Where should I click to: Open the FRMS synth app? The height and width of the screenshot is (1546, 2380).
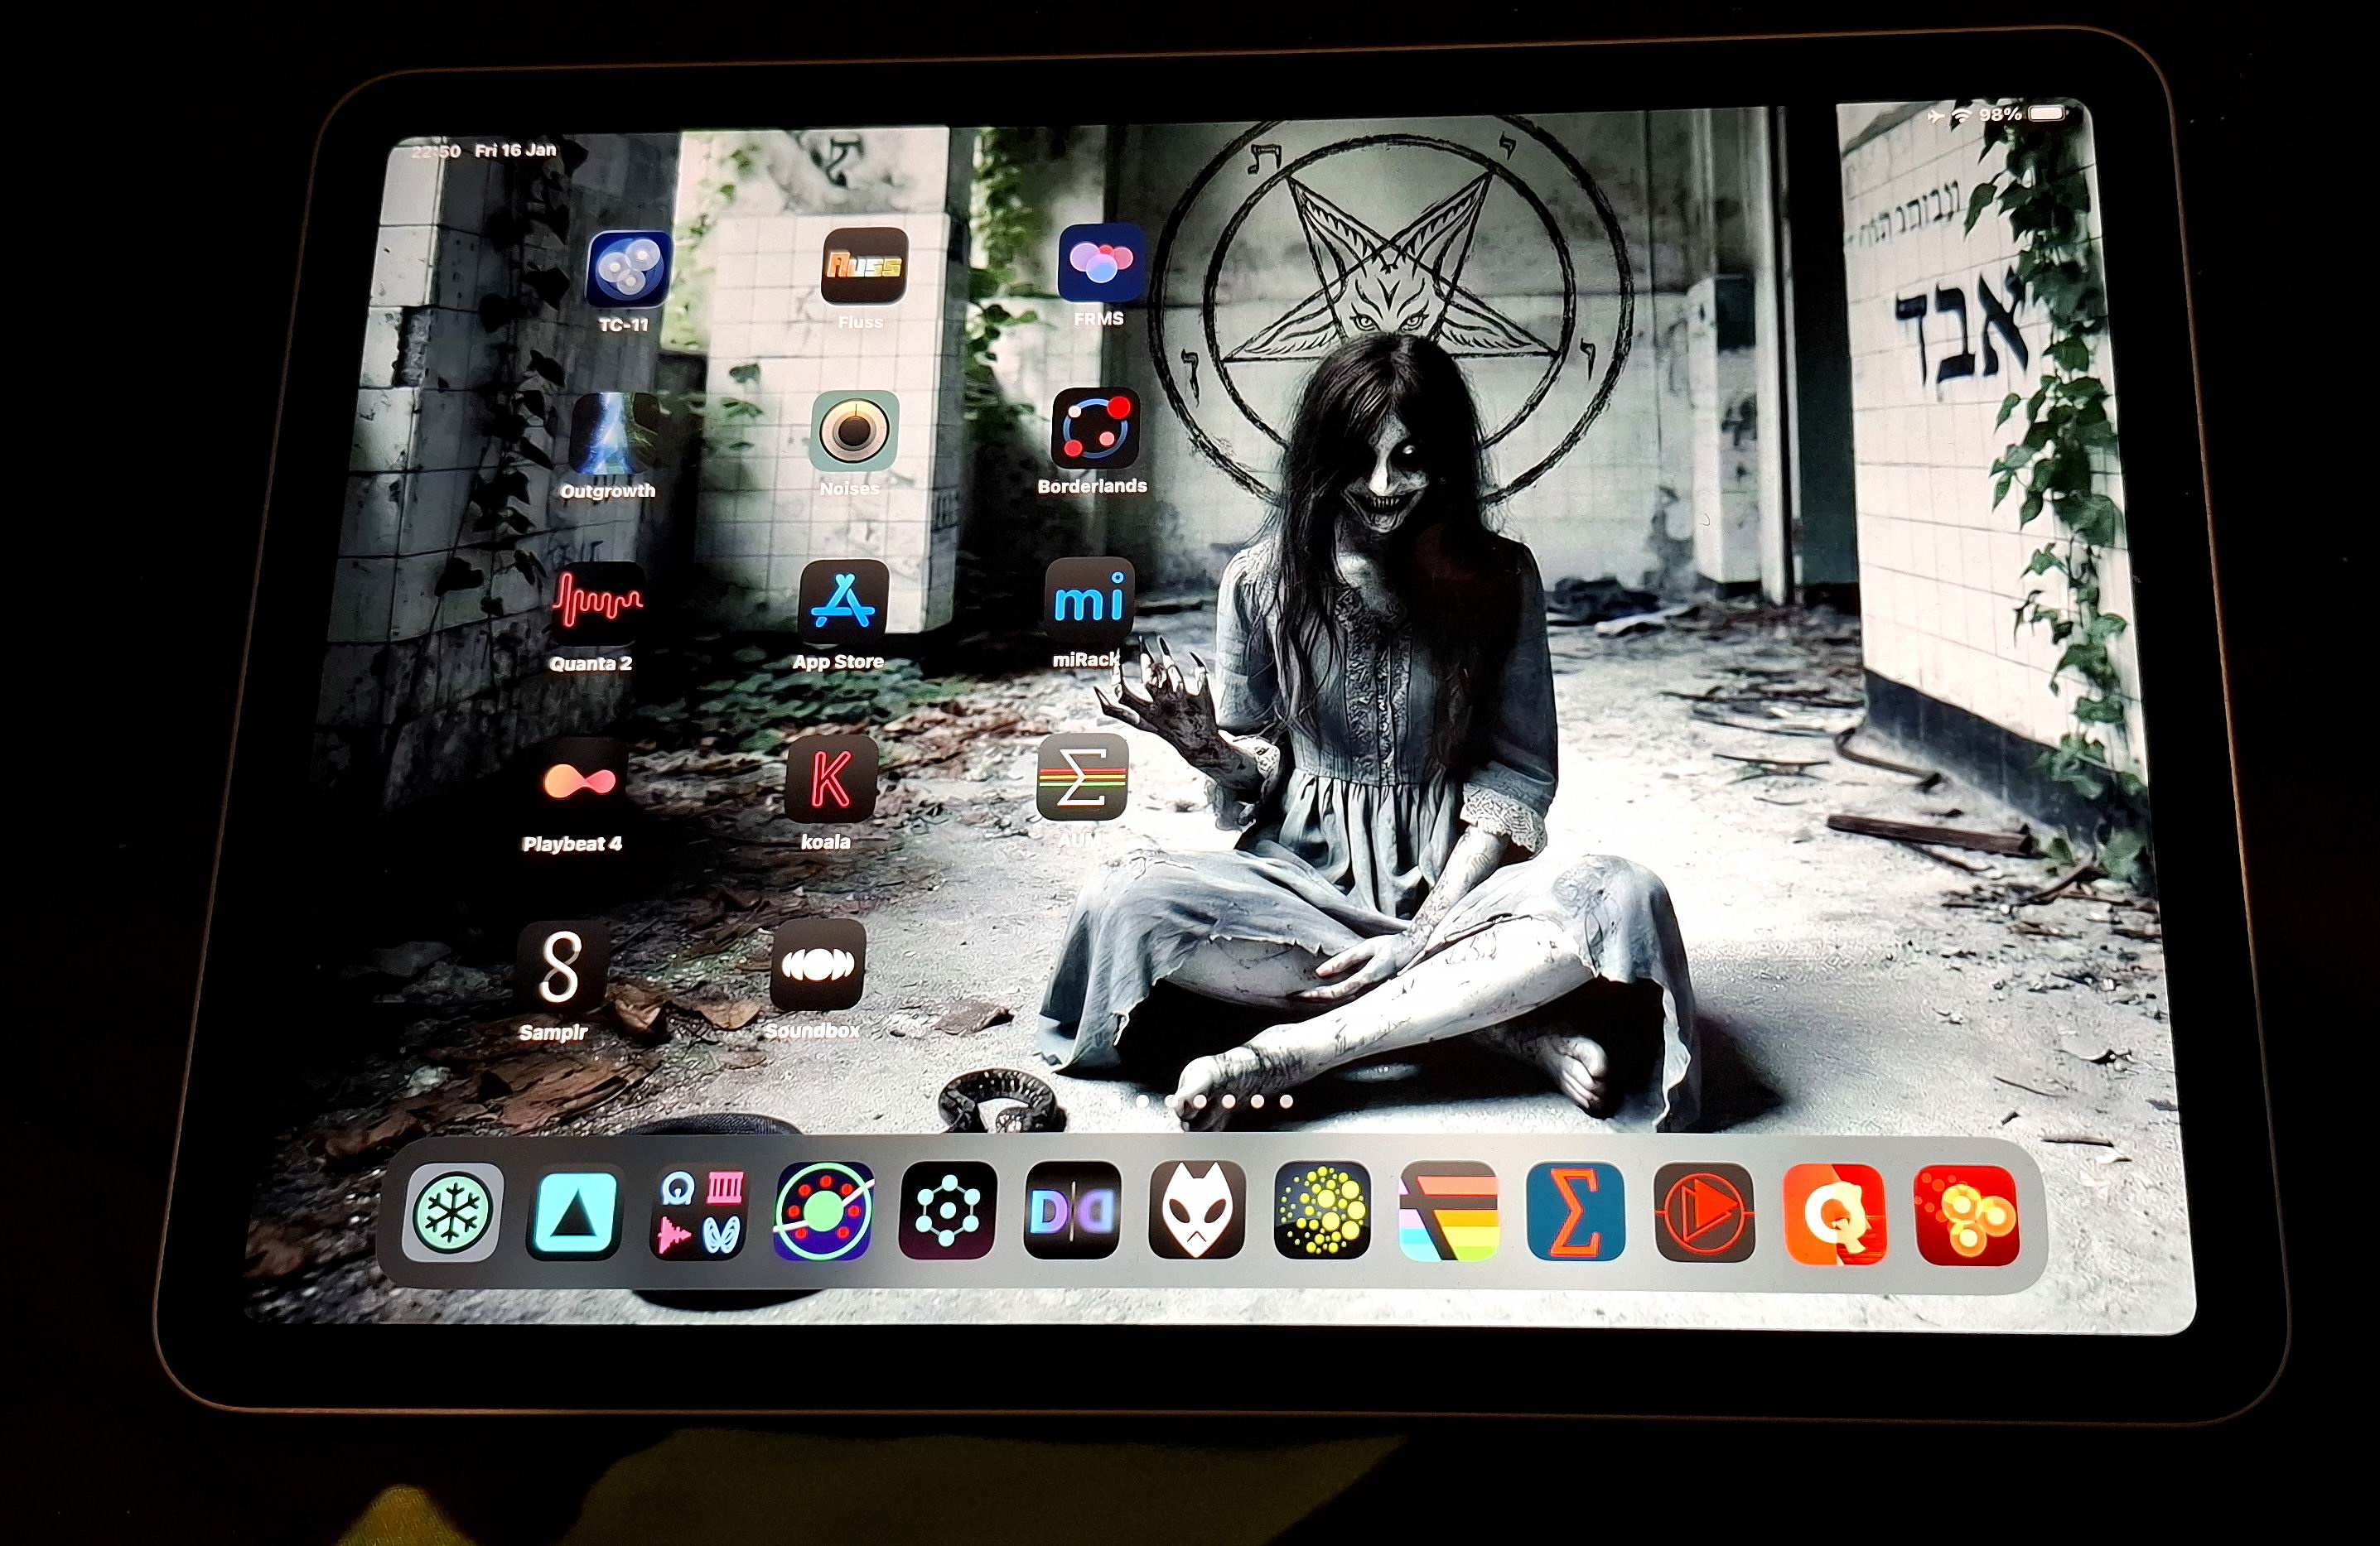tap(1100, 262)
